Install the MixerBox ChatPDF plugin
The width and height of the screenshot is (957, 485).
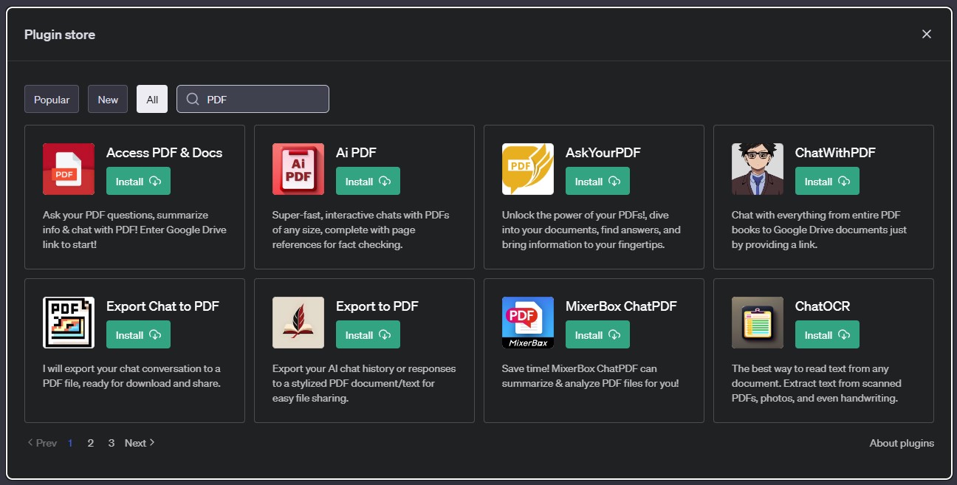pos(597,335)
